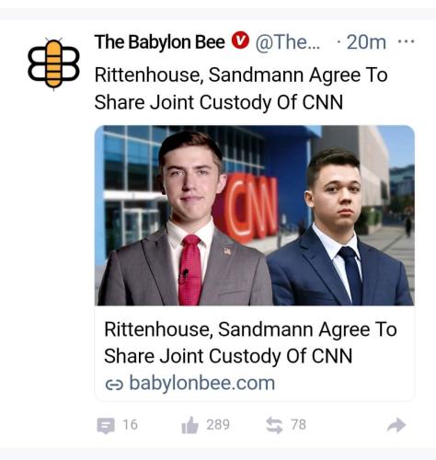
Task: Click the chain link icon beside babylonbee.com
Action: pyautogui.click(x=114, y=385)
